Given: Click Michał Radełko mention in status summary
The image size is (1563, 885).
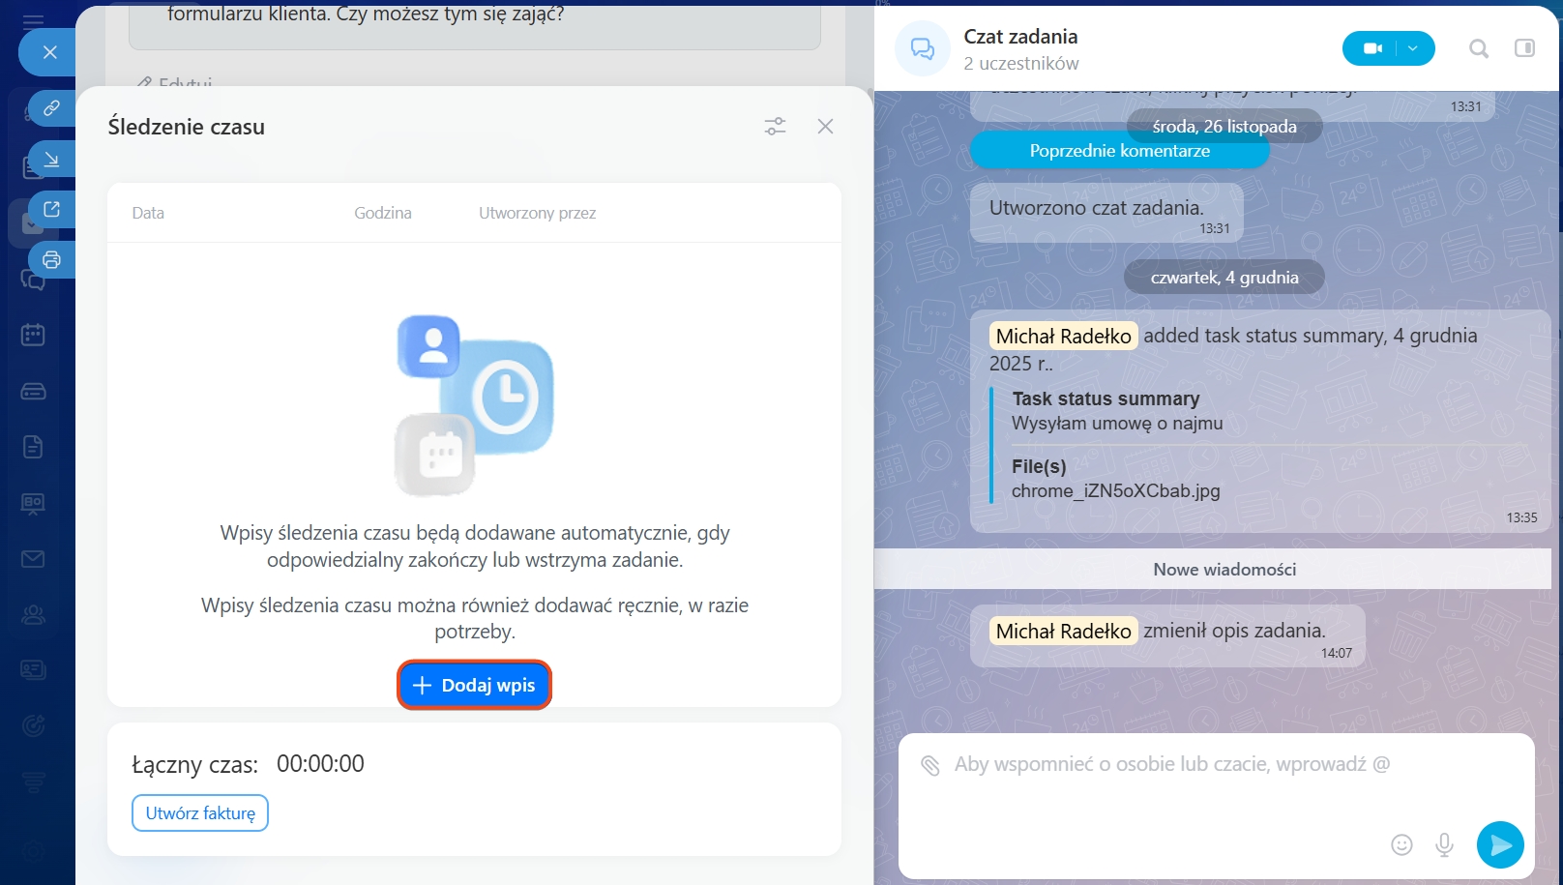Looking at the screenshot, I should pos(1063,336).
